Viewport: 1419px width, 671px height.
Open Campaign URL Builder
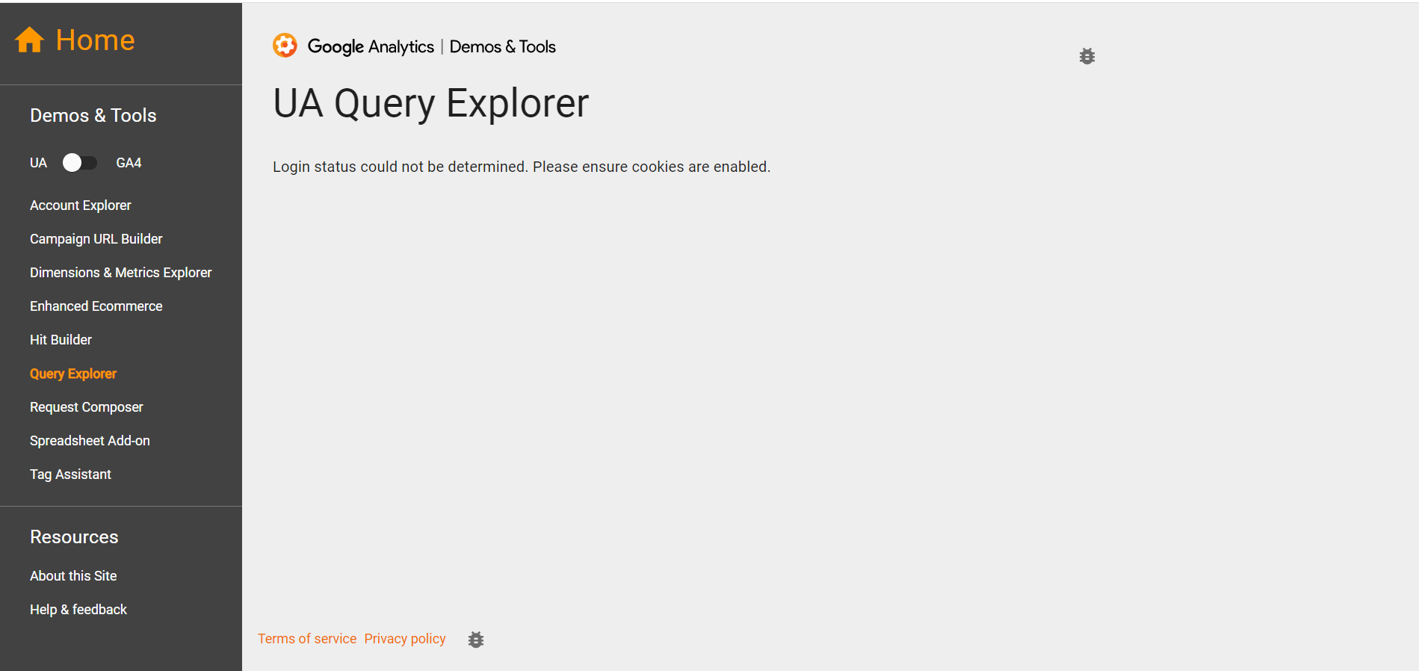click(x=96, y=239)
